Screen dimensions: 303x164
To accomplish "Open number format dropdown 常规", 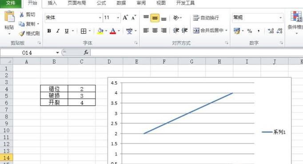I will click(280, 18).
